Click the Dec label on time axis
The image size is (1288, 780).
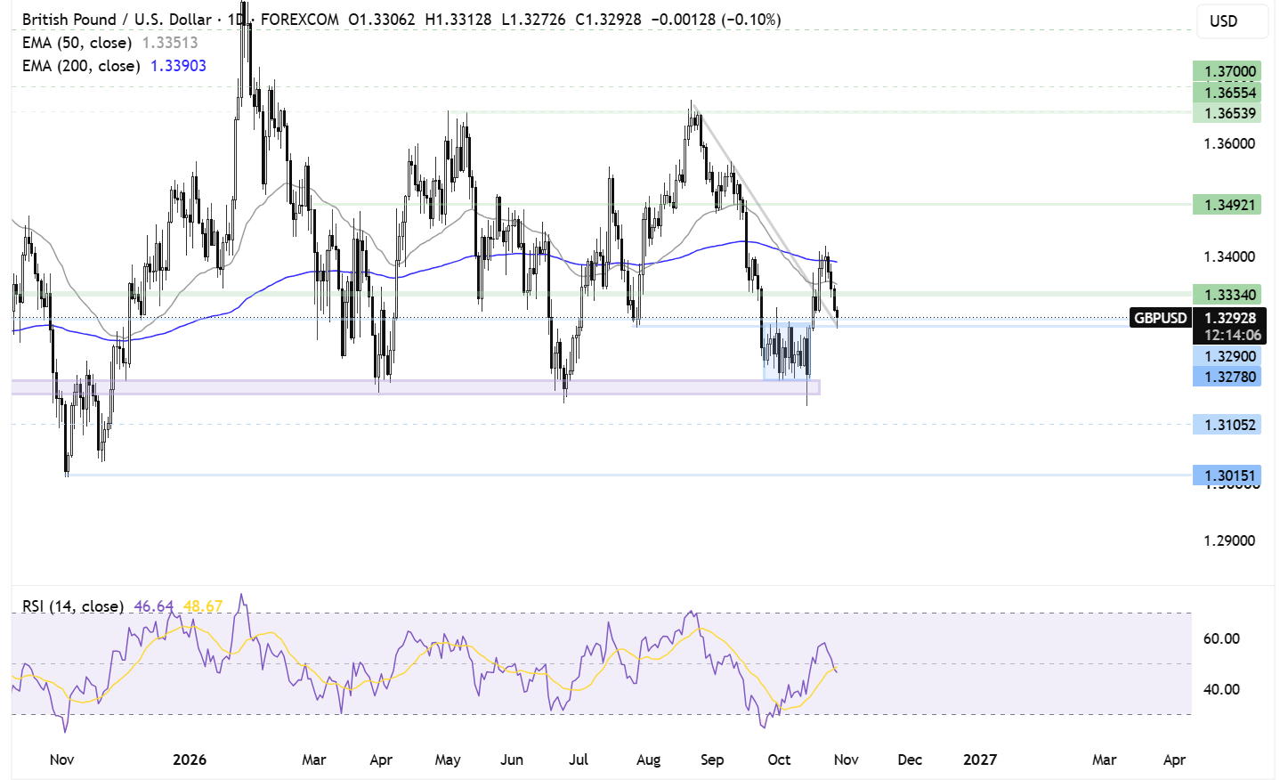910,760
